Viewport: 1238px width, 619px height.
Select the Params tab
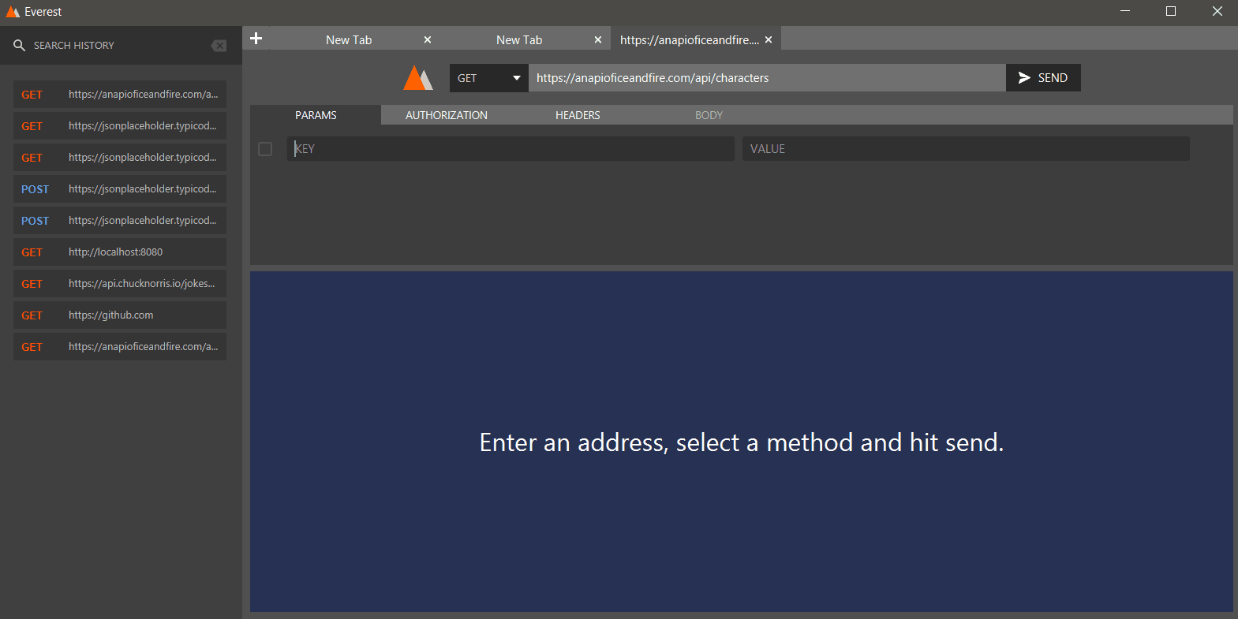pyautogui.click(x=316, y=115)
